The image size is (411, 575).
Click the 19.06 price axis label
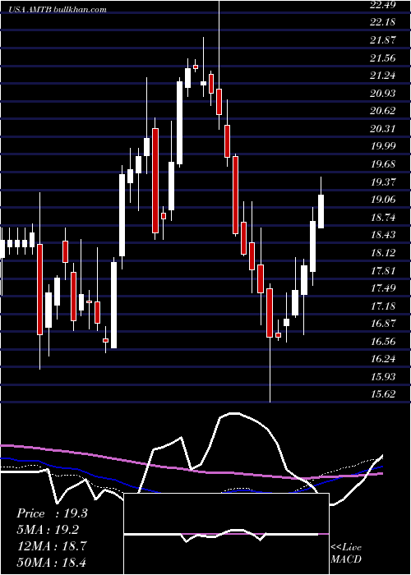(383, 200)
